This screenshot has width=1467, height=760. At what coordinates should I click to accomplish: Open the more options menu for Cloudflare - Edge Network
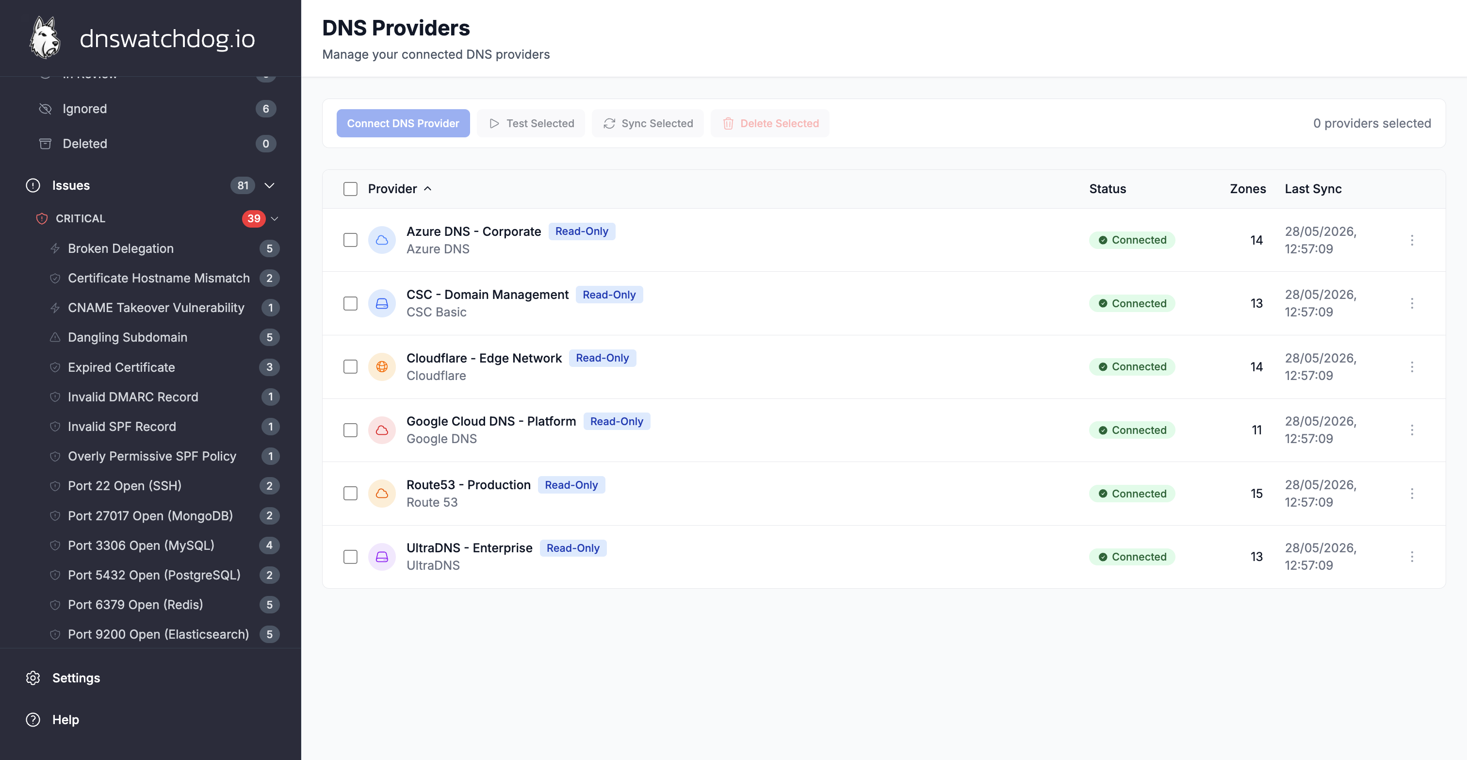[1412, 367]
